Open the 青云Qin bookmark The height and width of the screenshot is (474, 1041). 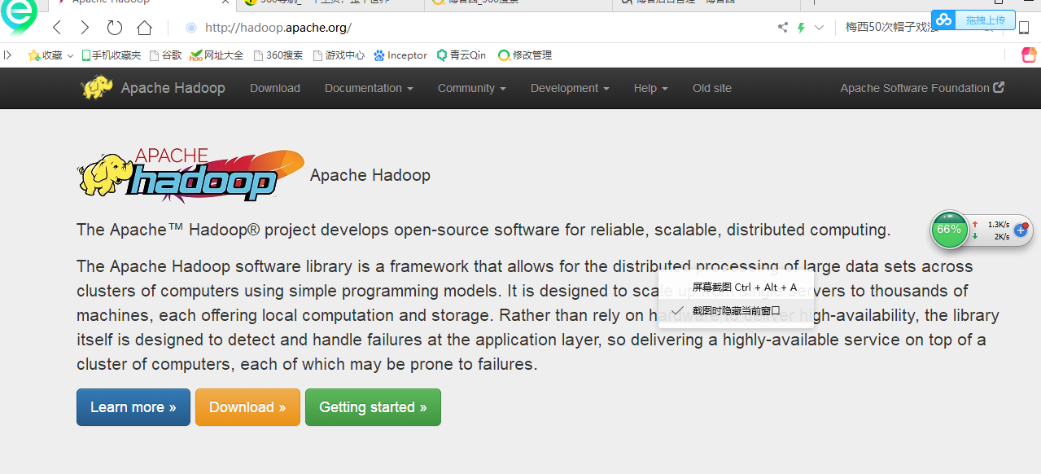[461, 55]
